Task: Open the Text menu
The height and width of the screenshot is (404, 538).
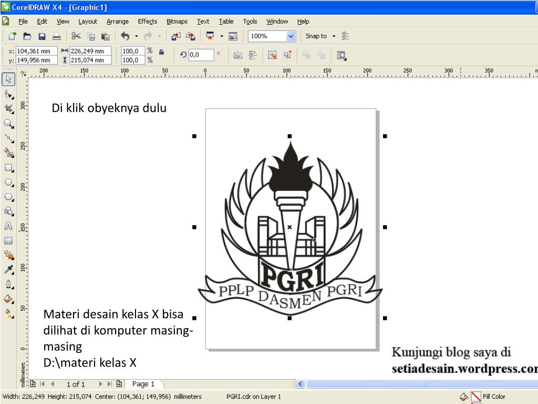Action: pyautogui.click(x=203, y=21)
